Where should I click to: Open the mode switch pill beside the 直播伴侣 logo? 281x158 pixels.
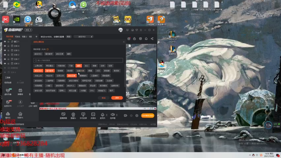click(28, 30)
